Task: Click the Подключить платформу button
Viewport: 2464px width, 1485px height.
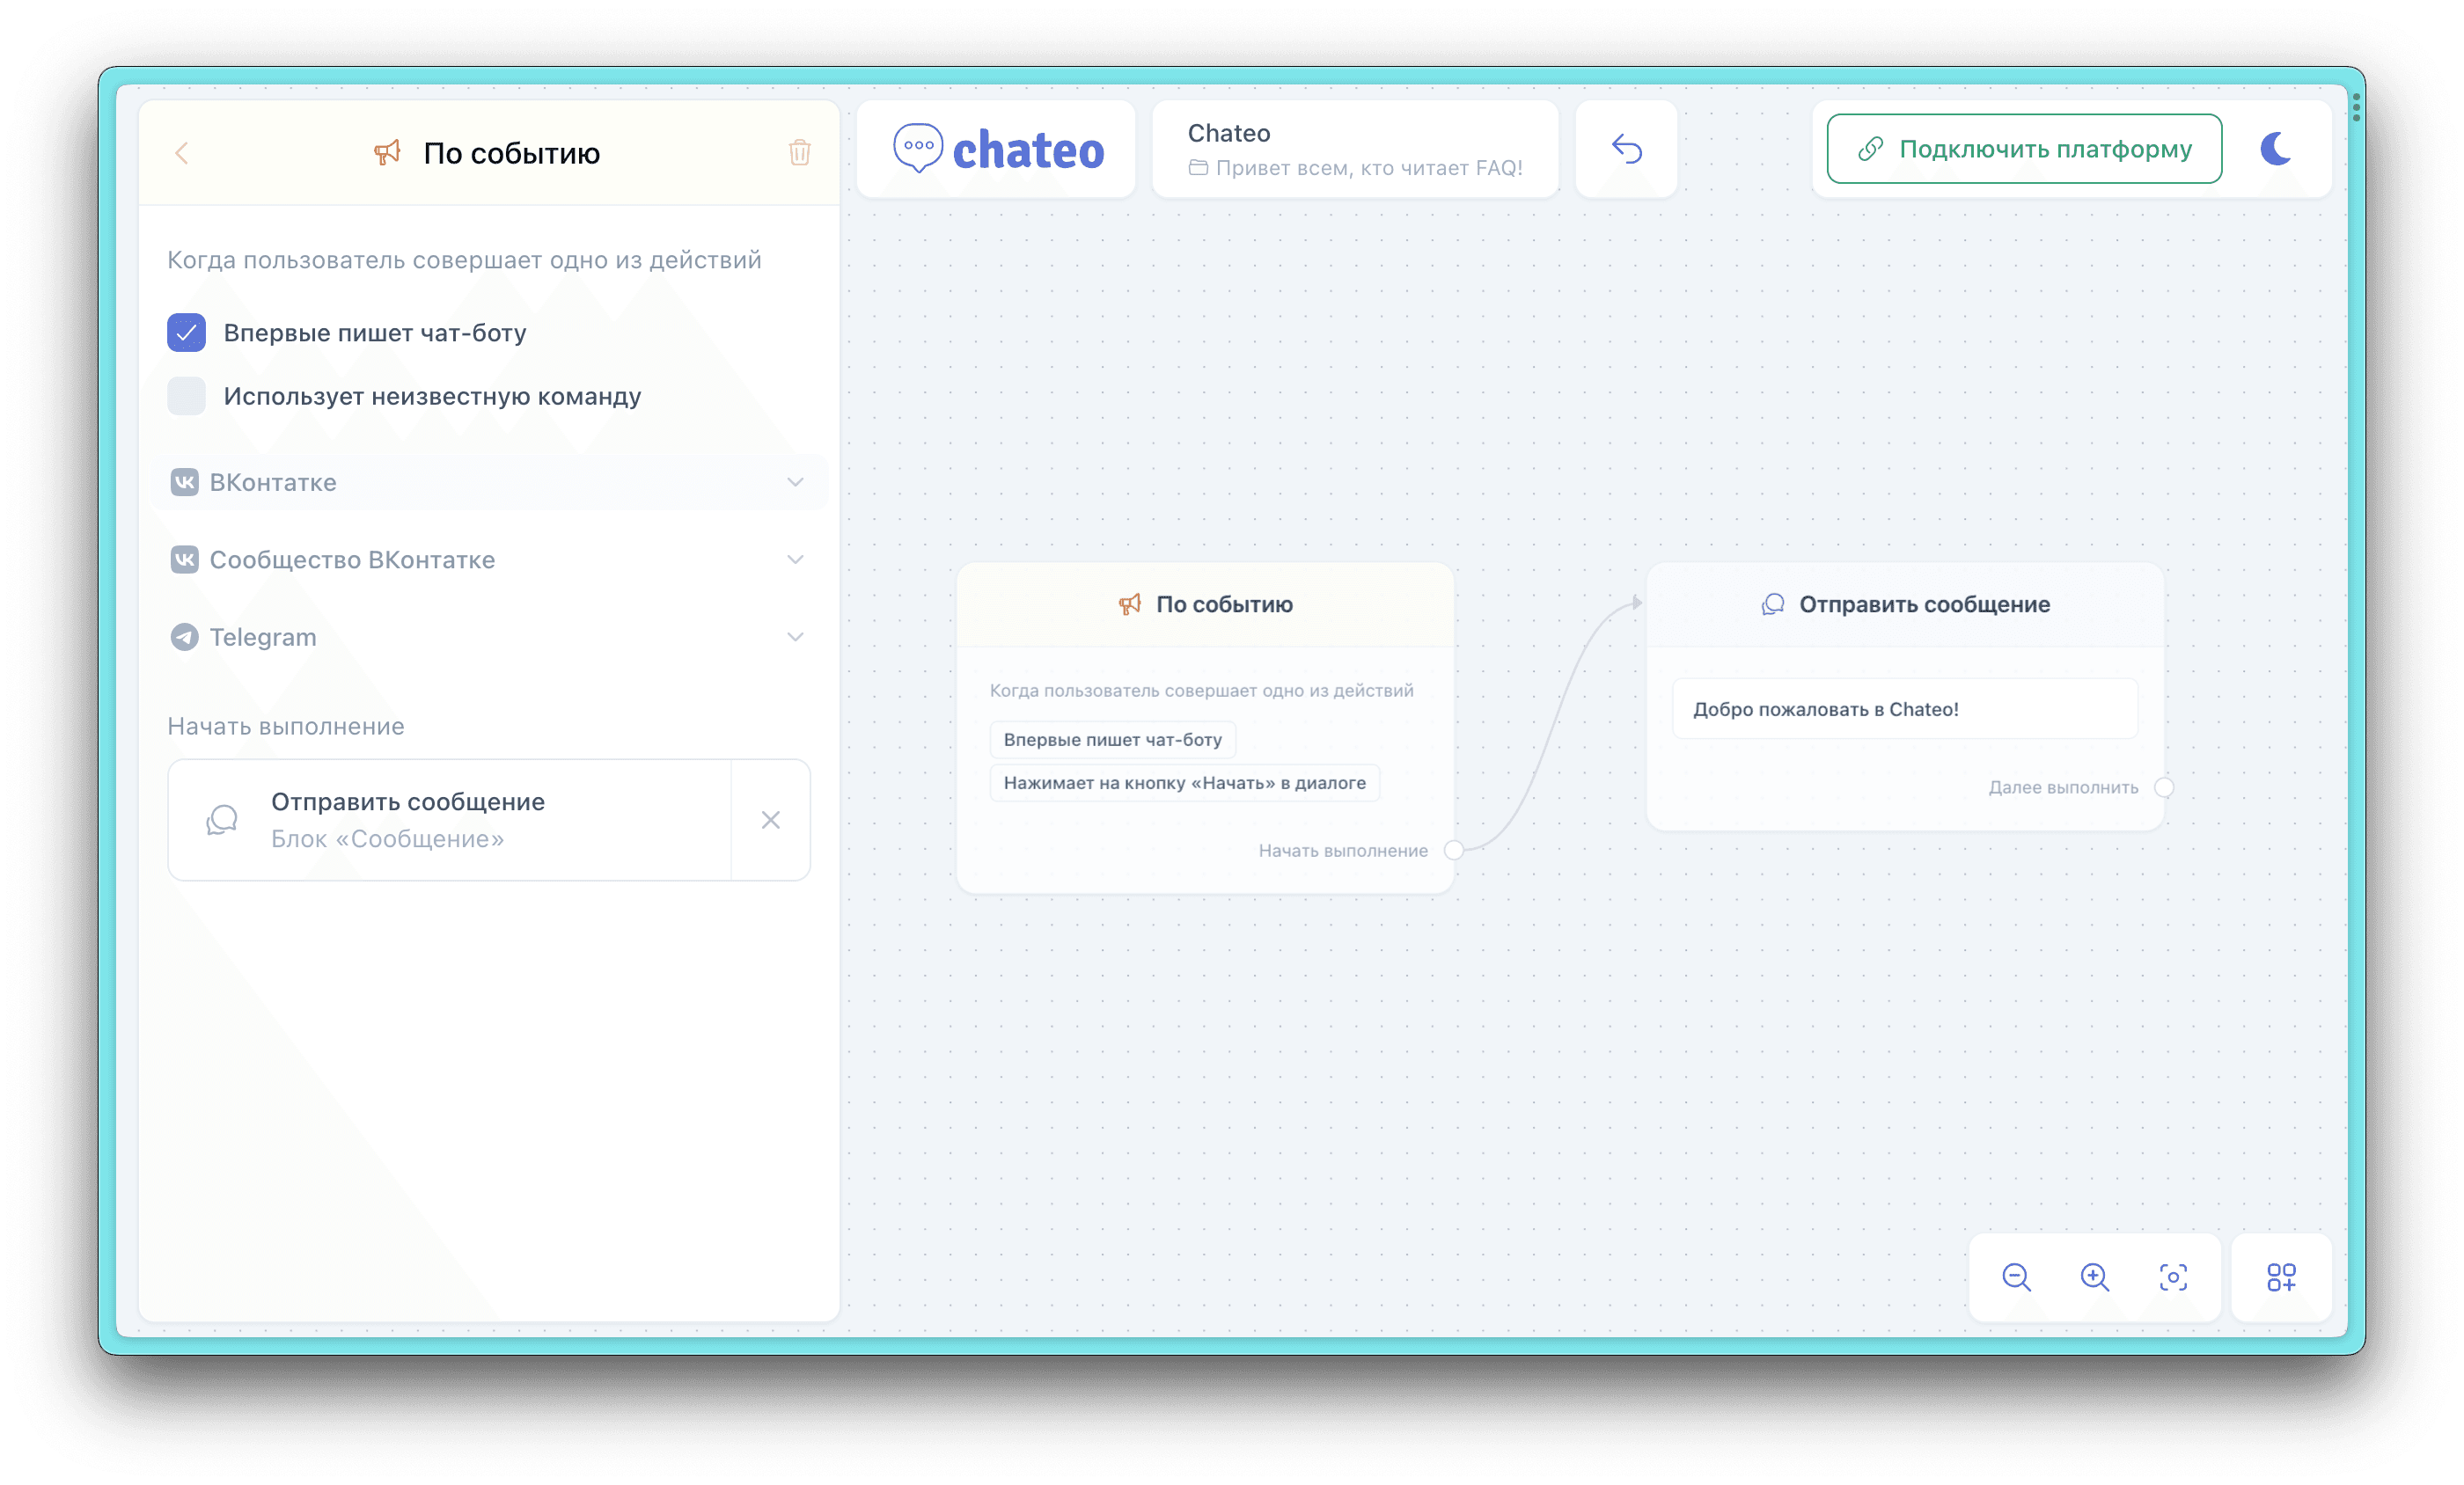Action: [x=2025, y=149]
